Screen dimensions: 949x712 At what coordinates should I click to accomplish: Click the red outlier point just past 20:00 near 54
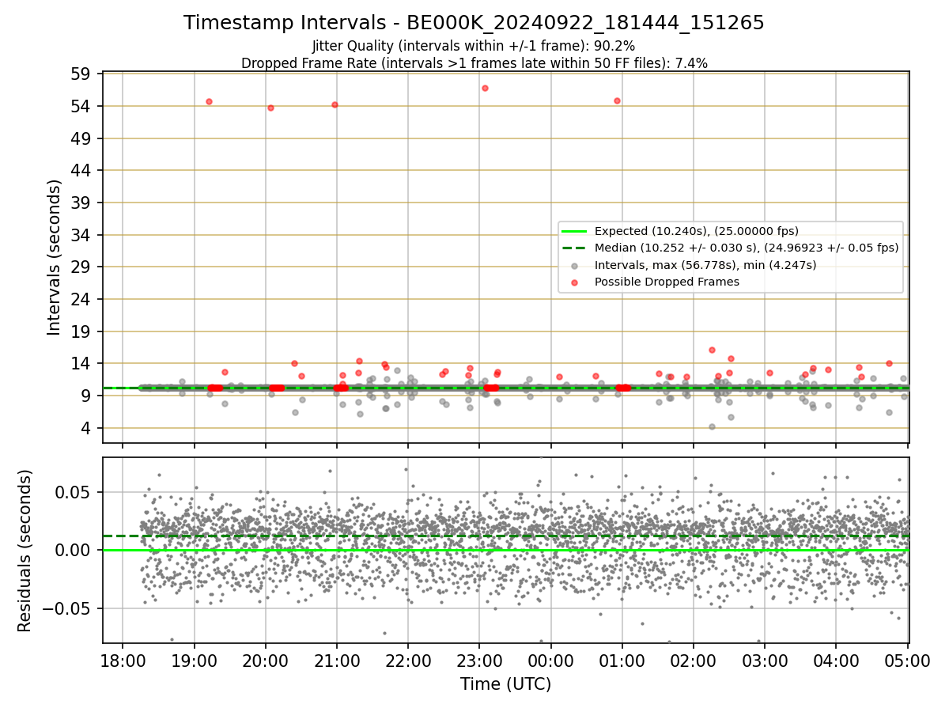click(x=270, y=108)
